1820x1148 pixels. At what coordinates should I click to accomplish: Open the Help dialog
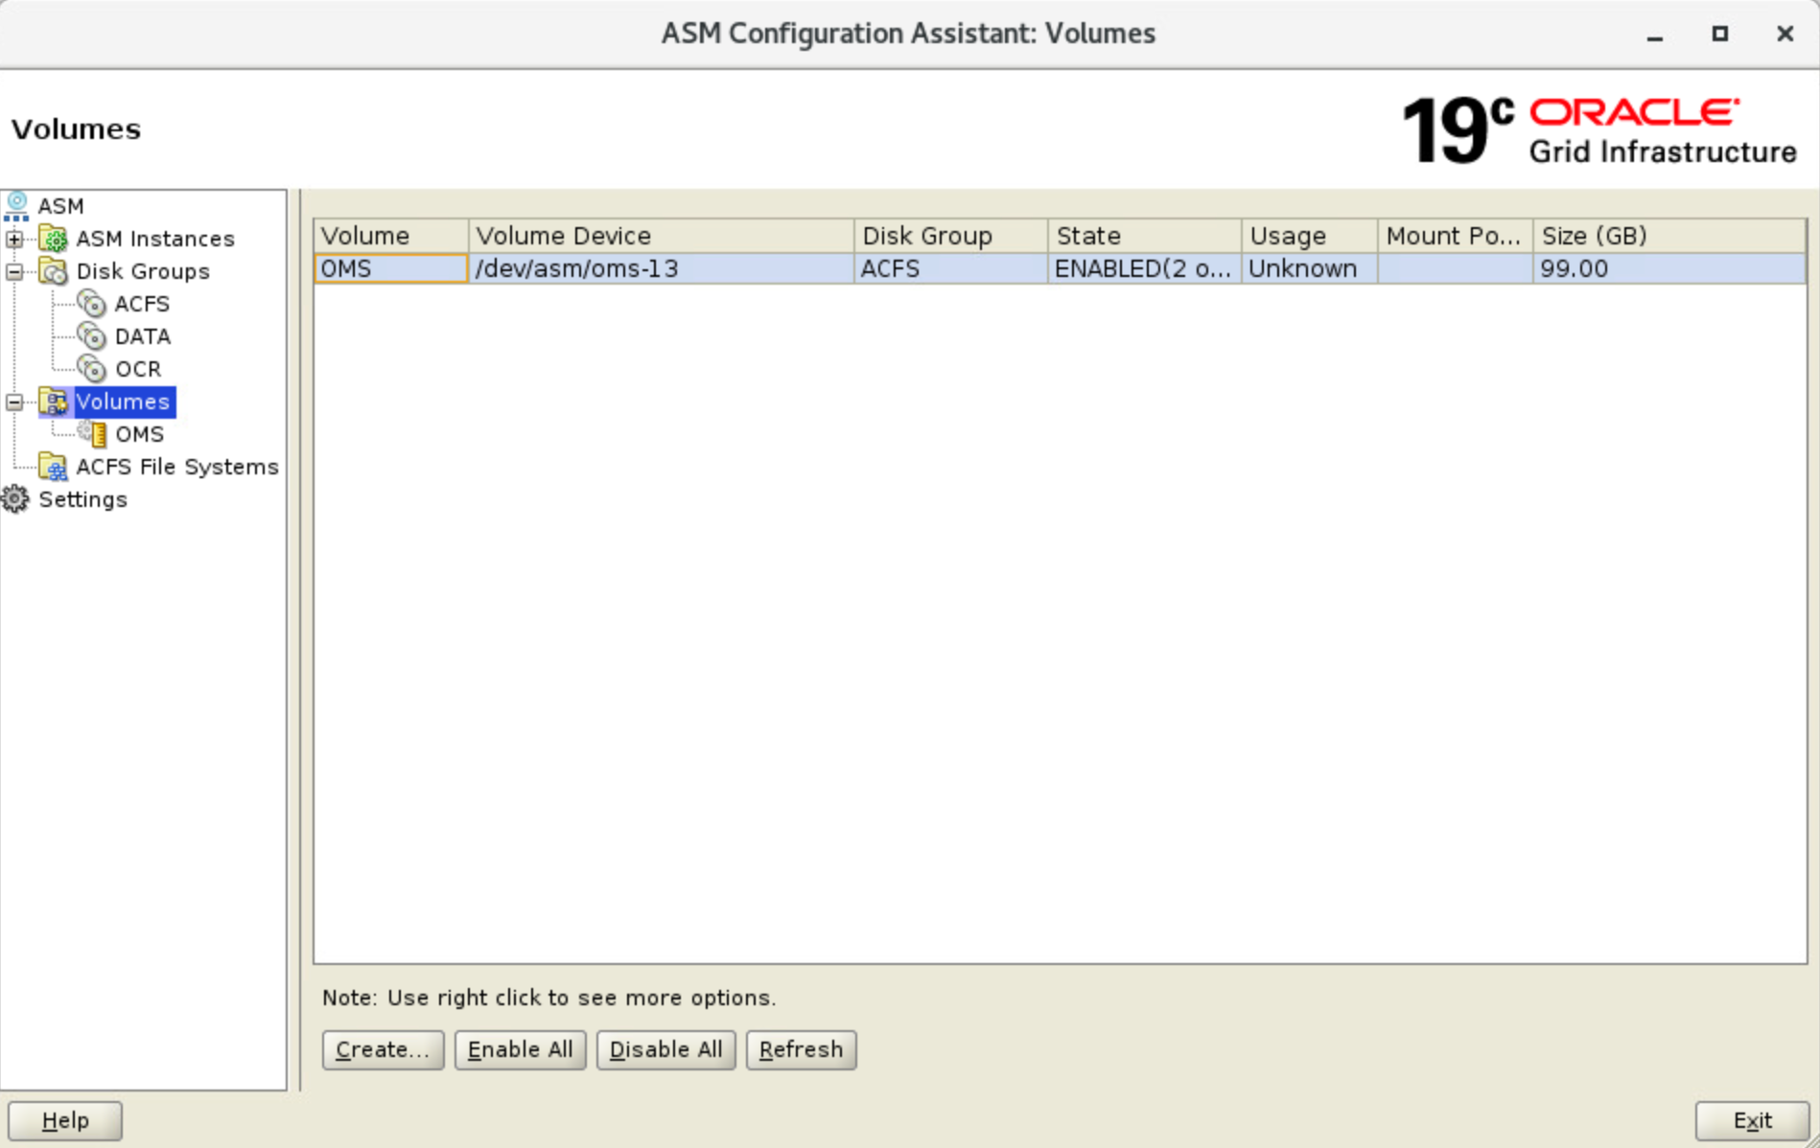tap(65, 1120)
